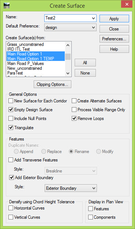
Task: Toggle the Remove Loops checkbox
Action: (x=74, y=118)
